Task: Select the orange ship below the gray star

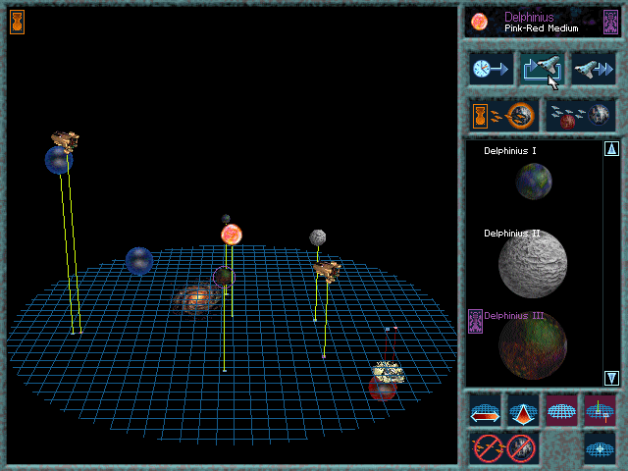Action: pos(327,272)
